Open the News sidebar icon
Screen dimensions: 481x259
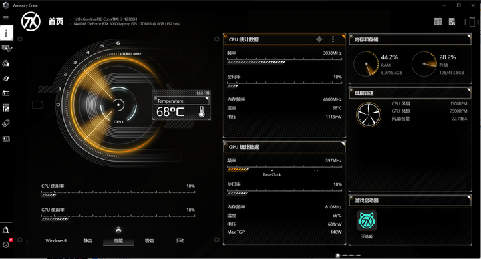coord(6,139)
